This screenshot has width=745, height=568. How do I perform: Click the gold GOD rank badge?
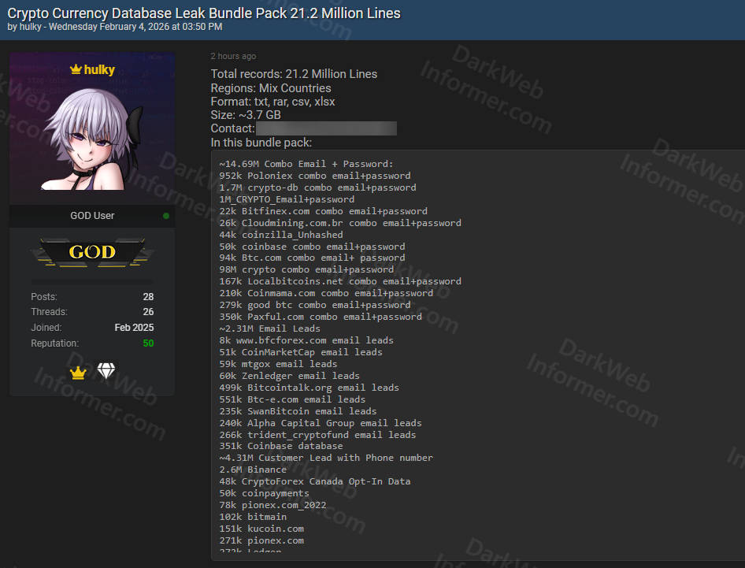click(92, 253)
